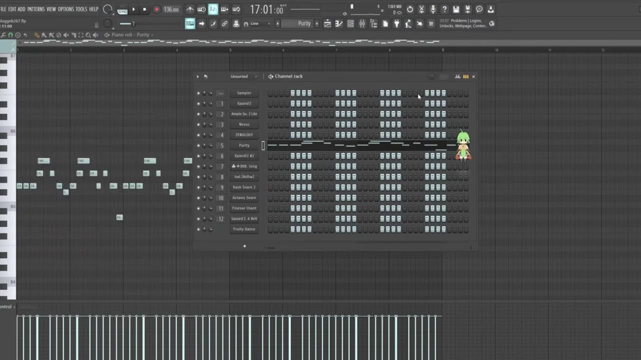The height and width of the screenshot is (360, 641).
Task: Mute the Kash Snare 2 channel
Action: click(x=198, y=187)
